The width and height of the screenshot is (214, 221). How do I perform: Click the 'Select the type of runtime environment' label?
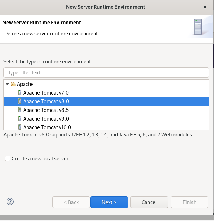pos(48,62)
